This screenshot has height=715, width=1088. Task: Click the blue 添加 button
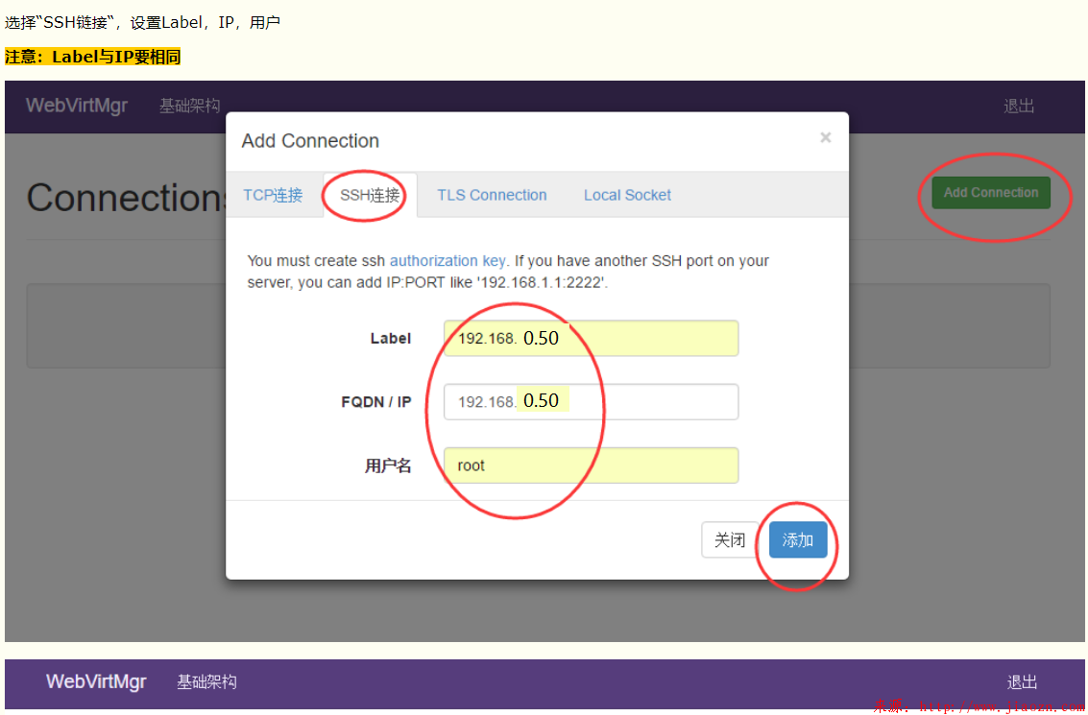tap(797, 540)
